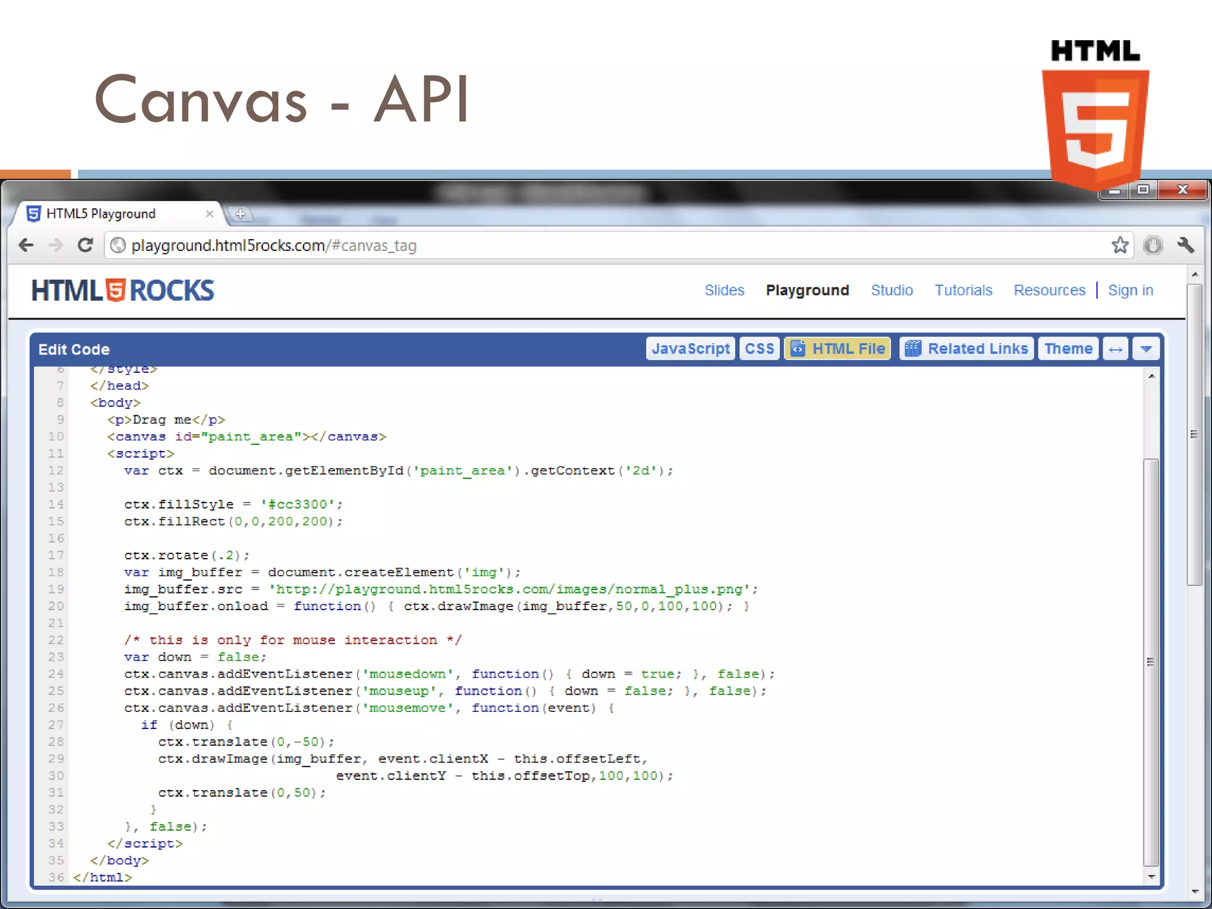Viewport: 1212px width, 909px height.
Task: Bookmark the page with the star icon
Action: 1120,245
